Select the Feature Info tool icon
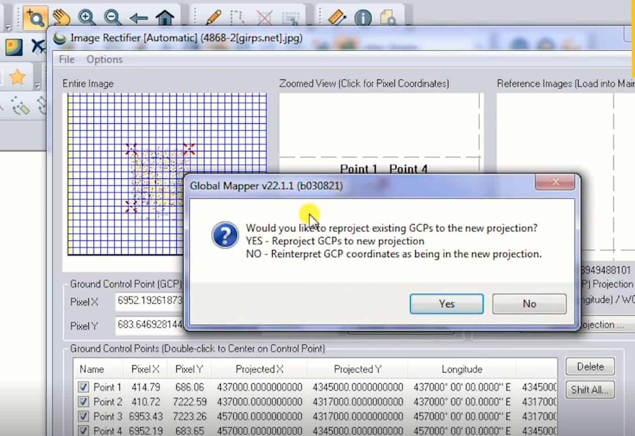Image resolution: width=635 pixels, height=436 pixels. pyautogui.click(x=363, y=18)
